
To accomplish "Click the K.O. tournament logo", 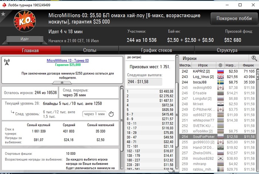I will pos(25,21).
